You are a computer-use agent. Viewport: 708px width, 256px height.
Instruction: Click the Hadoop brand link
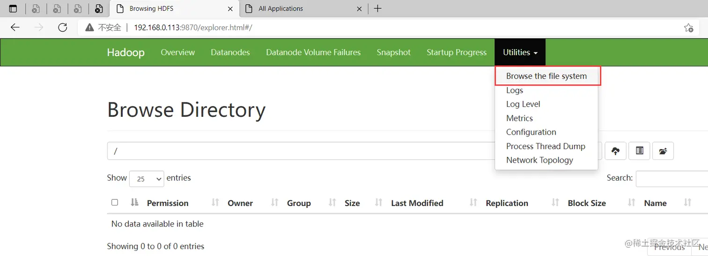pyautogui.click(x=125, y=52)
